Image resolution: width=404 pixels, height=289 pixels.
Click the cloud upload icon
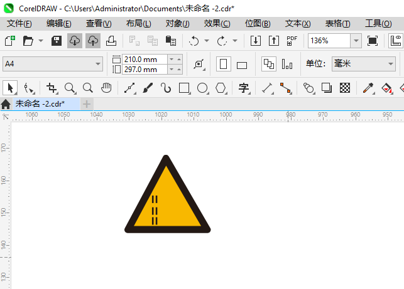(93, 41)
